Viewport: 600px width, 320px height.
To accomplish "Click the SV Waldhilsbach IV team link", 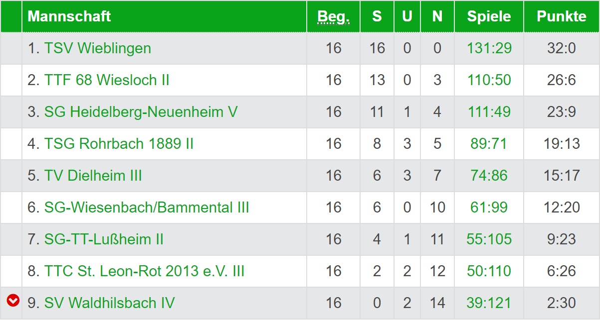I will 109,303.
